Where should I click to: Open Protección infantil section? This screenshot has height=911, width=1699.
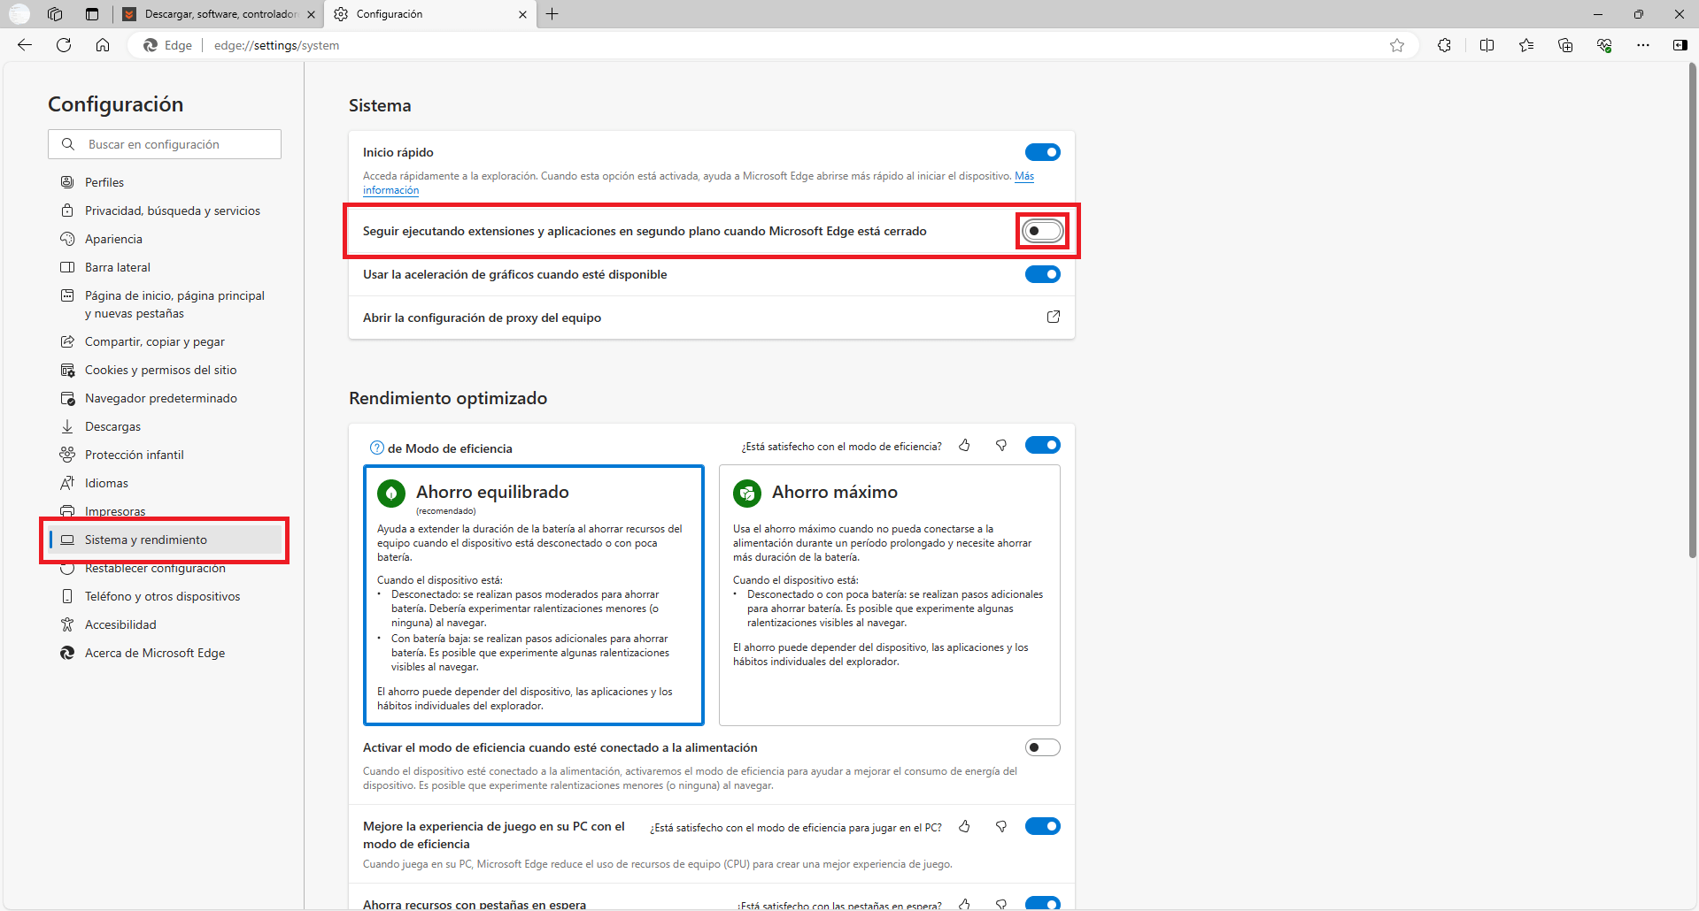[x=165, y=455]
